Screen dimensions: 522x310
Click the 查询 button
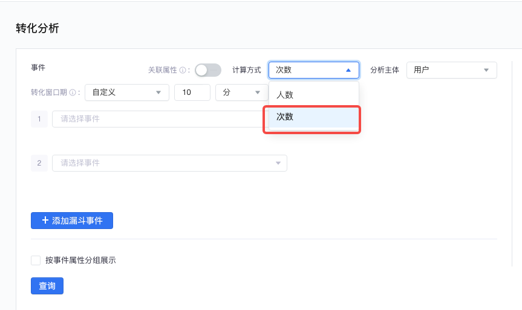pos(47,286)
